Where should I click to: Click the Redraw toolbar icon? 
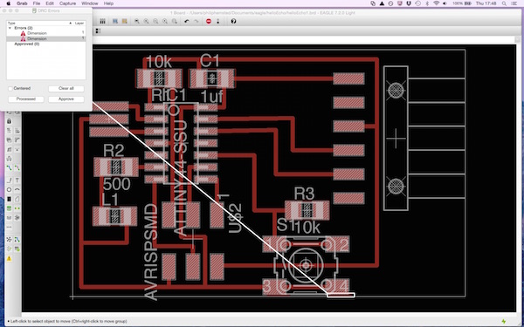[165, 21]
